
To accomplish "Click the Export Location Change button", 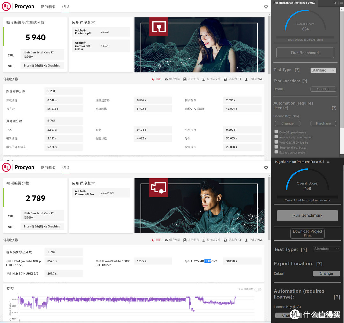I will 326,273.
